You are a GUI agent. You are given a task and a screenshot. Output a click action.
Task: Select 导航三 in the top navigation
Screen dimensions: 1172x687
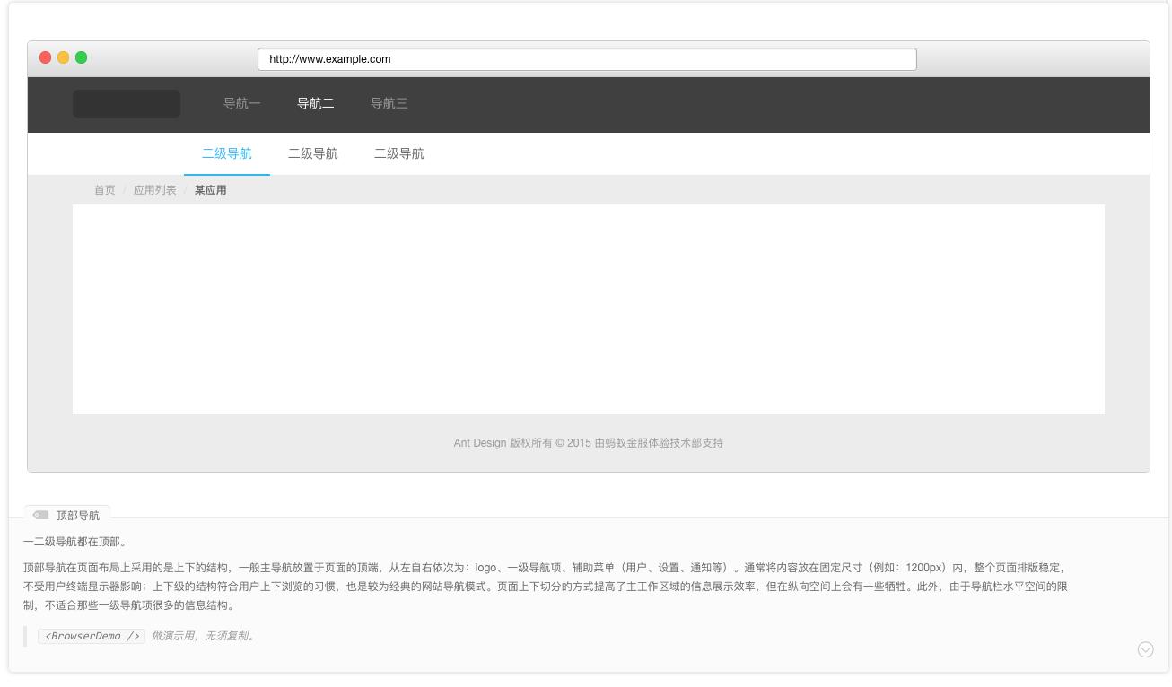tap(389, 104)
